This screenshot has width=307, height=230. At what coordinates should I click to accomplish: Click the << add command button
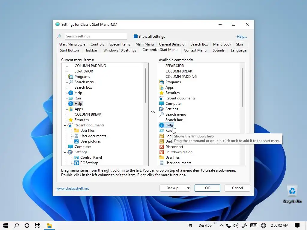(153, 112)
